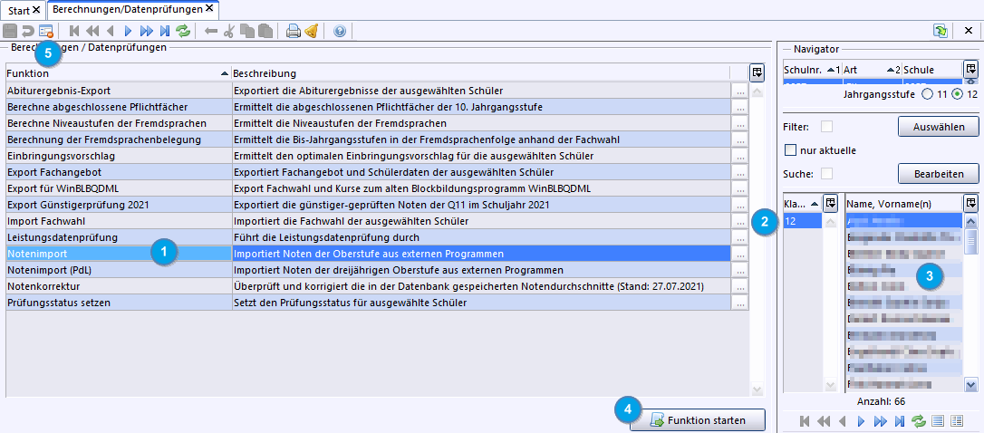Screen dimensions: 984x433
Task: Click the paste icon in toolbar
Action: (x=265, y=31)
